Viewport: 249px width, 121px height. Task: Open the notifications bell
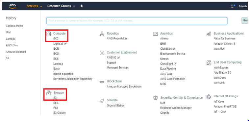[x=232, y=6]
